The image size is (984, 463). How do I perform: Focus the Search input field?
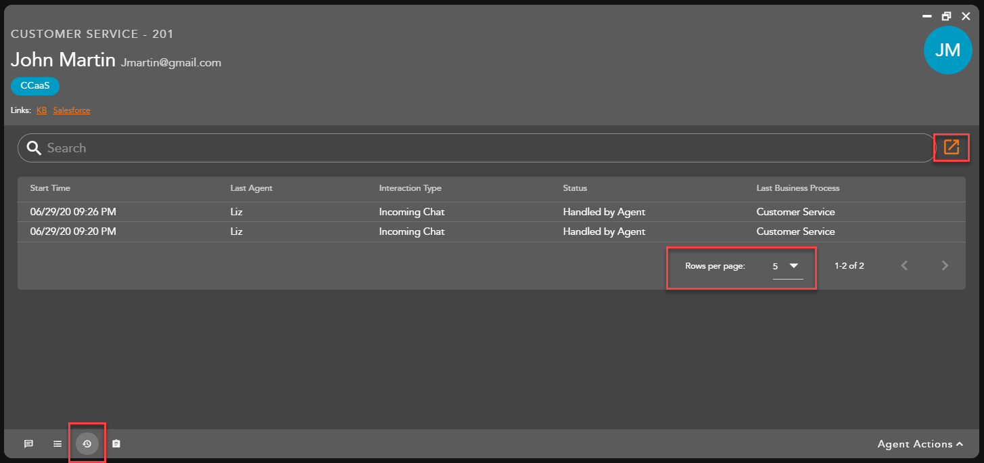[x=473, y=148]
